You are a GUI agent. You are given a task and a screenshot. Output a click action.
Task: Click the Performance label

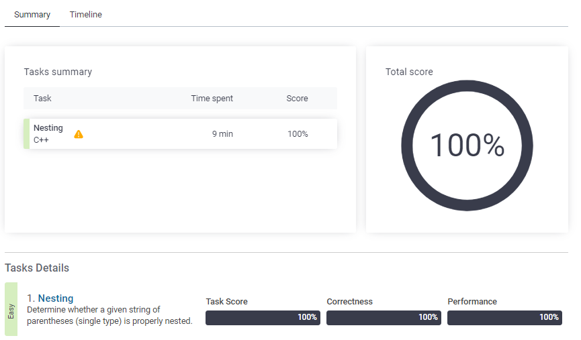tap(472, 302)
